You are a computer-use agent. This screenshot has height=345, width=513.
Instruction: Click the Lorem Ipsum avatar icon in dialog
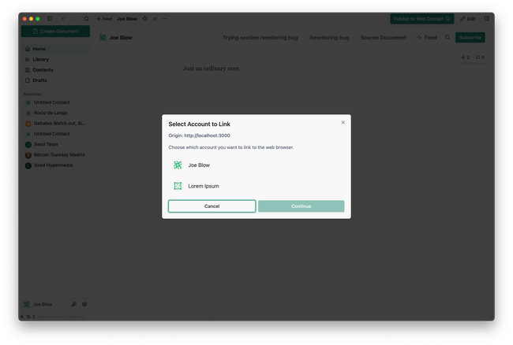pyautogui.click(x=178, y=186)
